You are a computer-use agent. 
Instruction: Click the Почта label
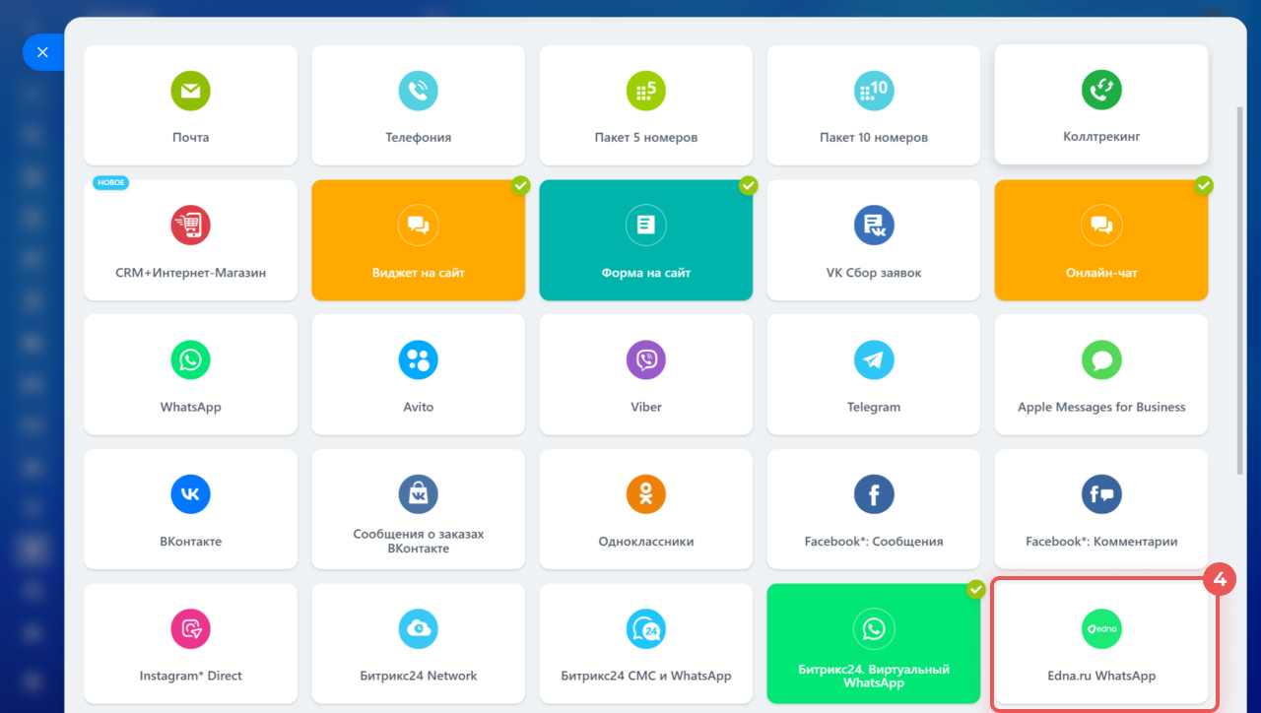tap(190, 138)
